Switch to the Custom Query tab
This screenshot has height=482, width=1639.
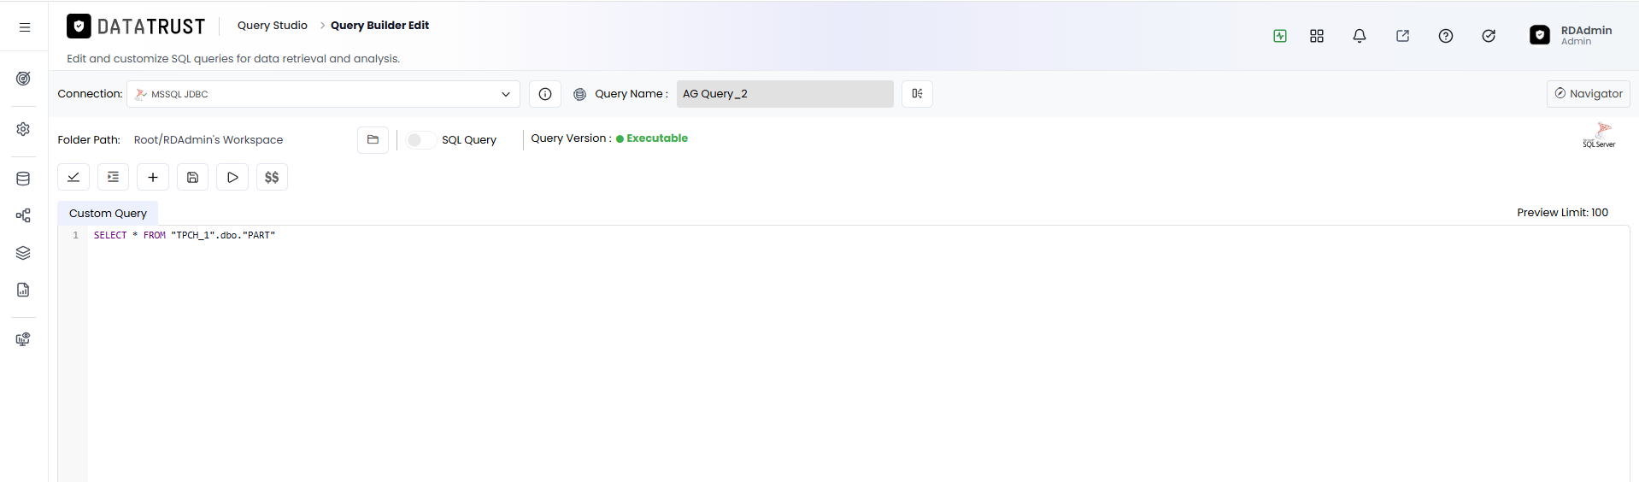coord(108,213)
